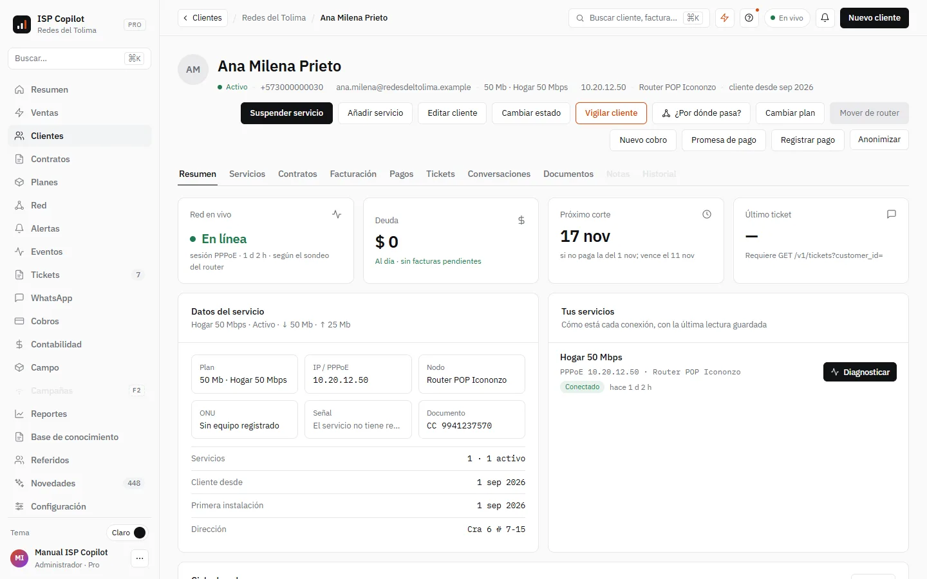
Task: Click the Promesa de pago button
Action: click(x=724, y=140)
